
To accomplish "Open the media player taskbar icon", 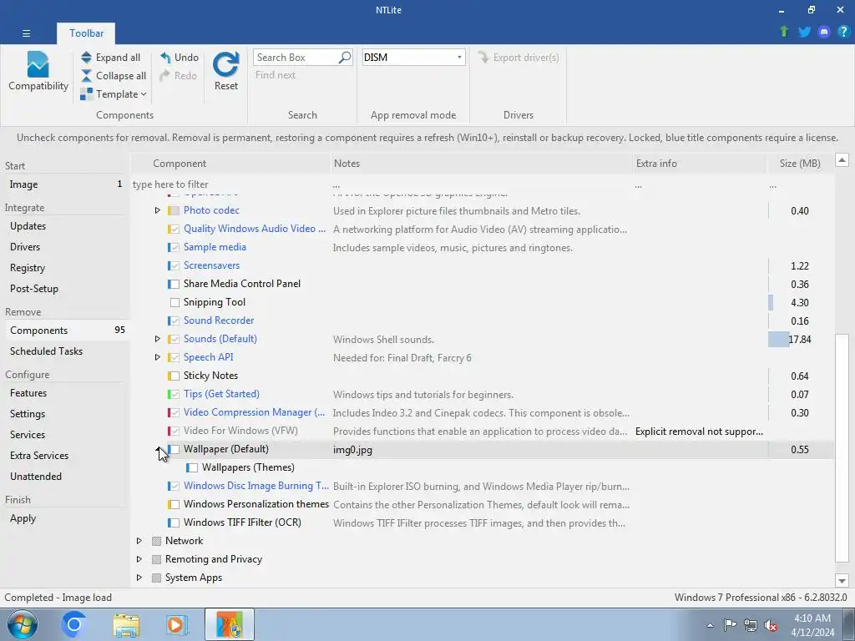I will (176, 624).
